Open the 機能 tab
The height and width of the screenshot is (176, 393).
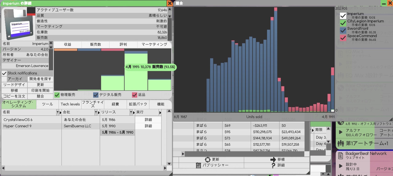tap(161, 104)
